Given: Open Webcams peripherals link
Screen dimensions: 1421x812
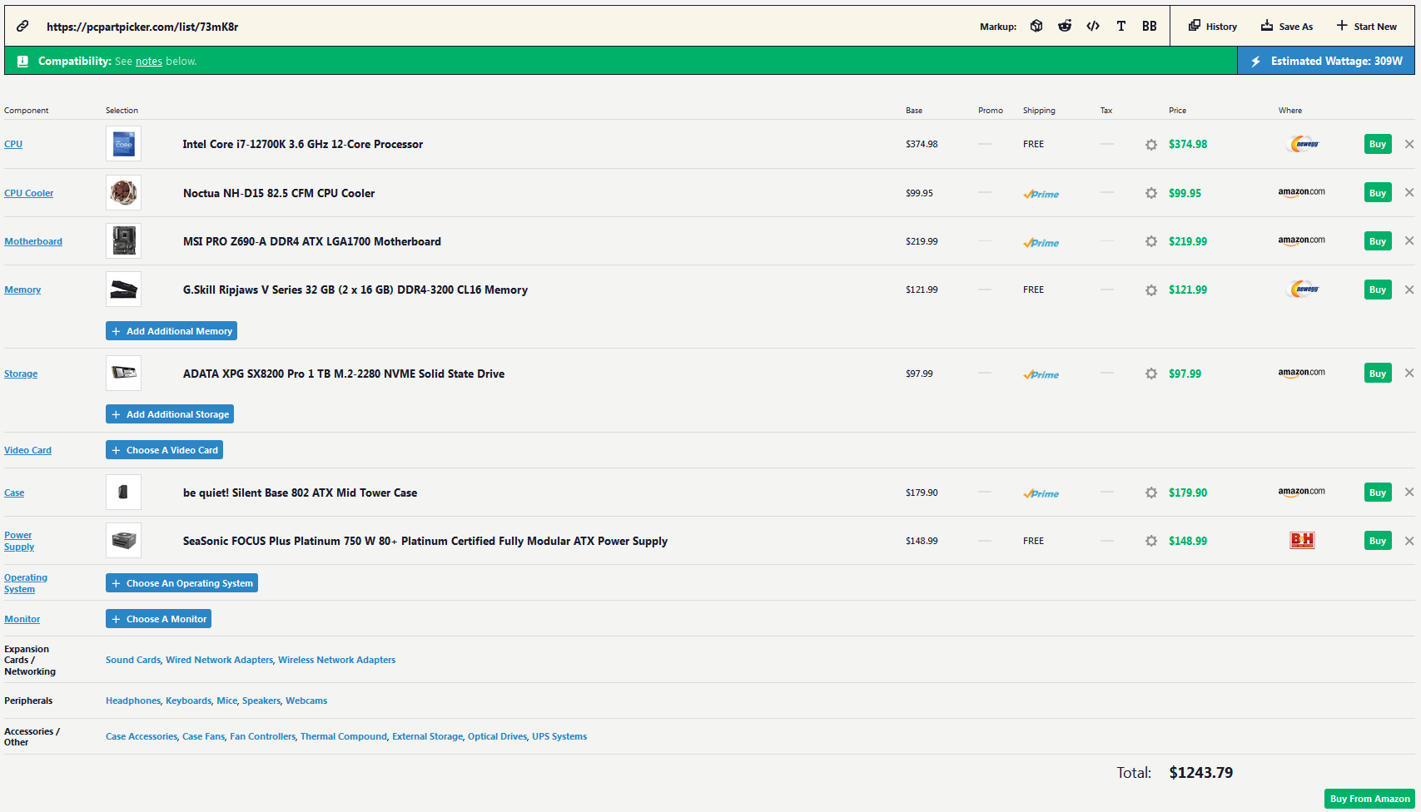Looking at the screenshot, I should [x=306, y=701].
